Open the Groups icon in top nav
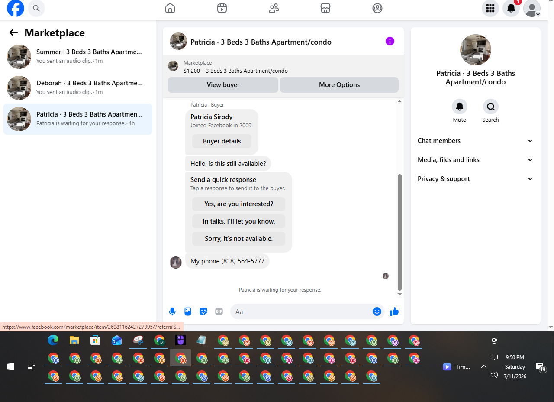Viewport: 554px width, 402px height. (377, 8)
